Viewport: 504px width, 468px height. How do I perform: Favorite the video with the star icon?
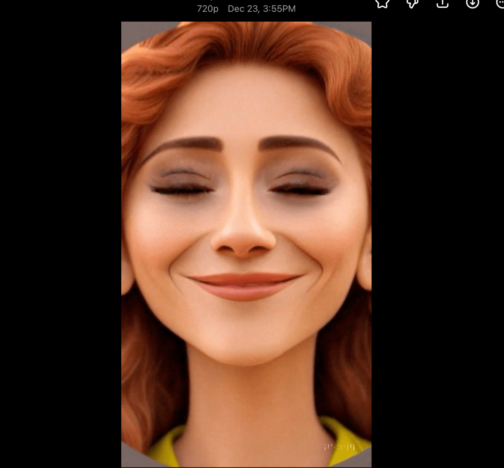click(x=382, y=3)
